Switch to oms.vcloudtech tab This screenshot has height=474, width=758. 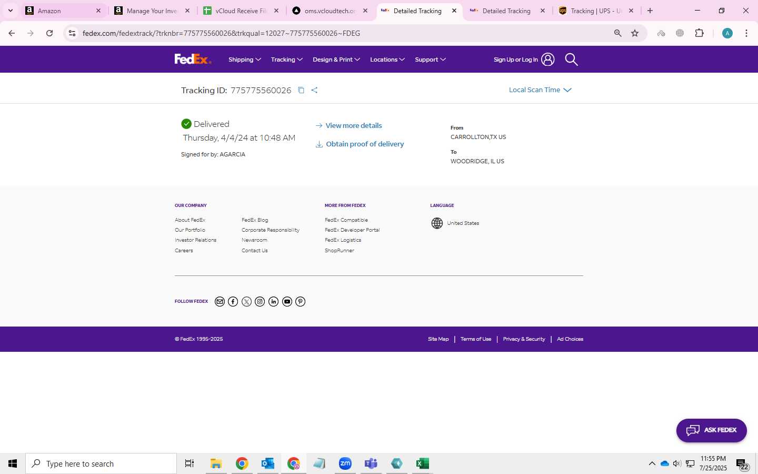[330, 11]
